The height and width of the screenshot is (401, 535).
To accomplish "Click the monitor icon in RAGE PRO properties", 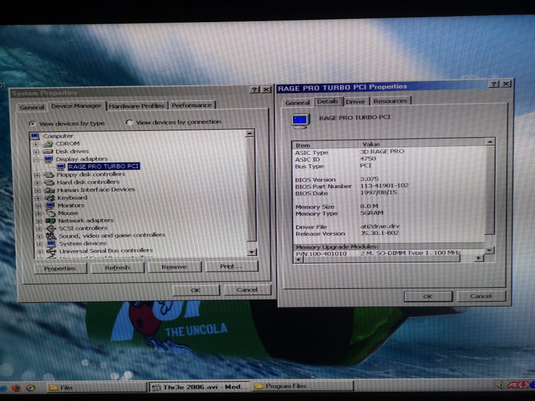I will [300, 121].
